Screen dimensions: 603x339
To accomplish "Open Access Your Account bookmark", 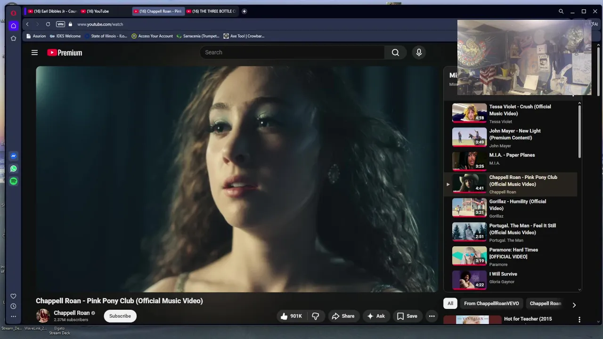I will pos(152,36).
